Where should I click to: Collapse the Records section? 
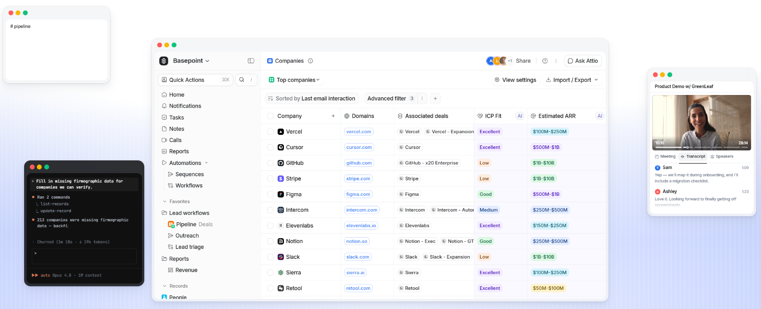pos(165,286)
